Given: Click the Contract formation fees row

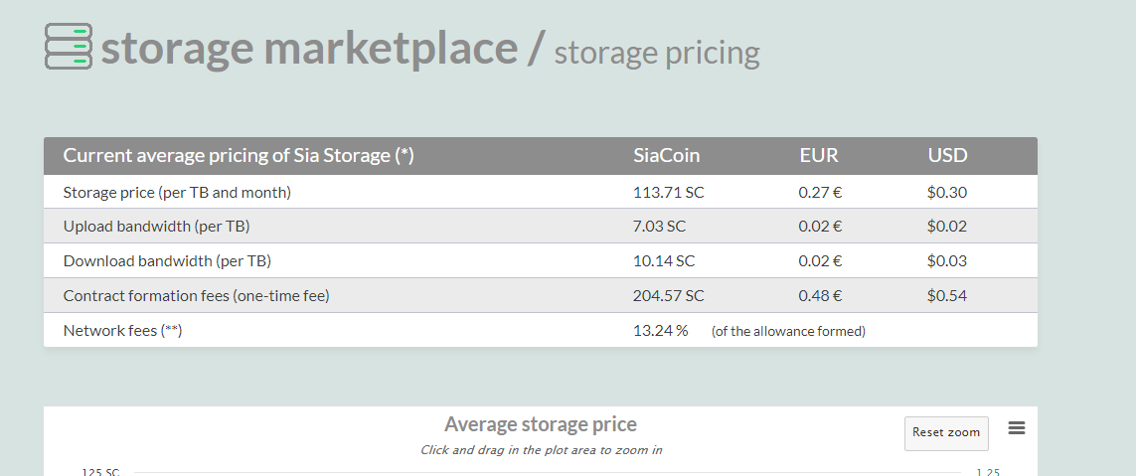Looking at the screenshot, I should pyautogui.click(x=196, y=296).
